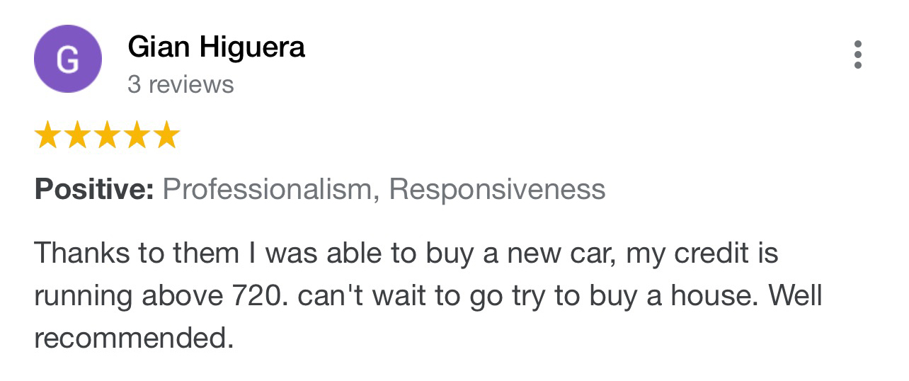The image size is (909, 381).
Task: Click the review line starting 'running above'
Action: [428, 296]
